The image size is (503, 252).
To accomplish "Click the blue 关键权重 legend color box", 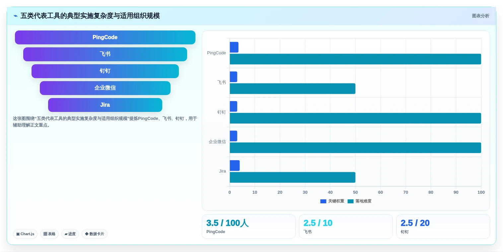I will pos(323,201).
